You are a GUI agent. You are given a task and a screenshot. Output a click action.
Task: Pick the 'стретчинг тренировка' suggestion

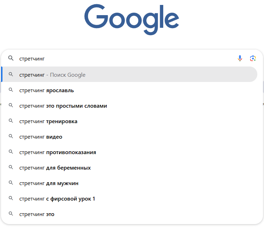click(x=48, y=121)
